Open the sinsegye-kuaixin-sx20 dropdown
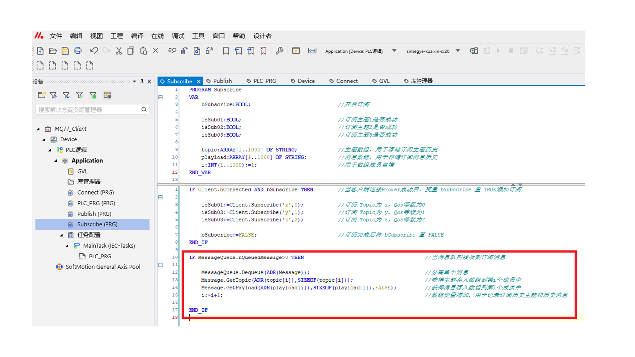This screenshot has height=357, width=635. (458, 51)
